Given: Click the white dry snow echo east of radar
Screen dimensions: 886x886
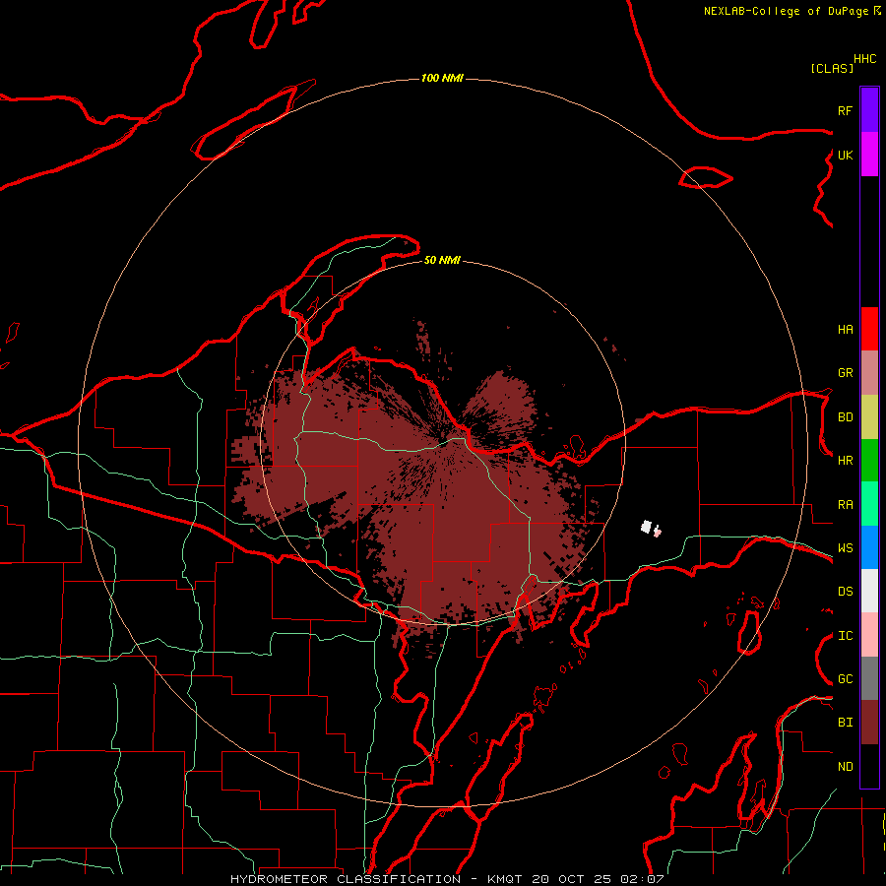Looking at the screenshot, I should [x=647, y=528].
